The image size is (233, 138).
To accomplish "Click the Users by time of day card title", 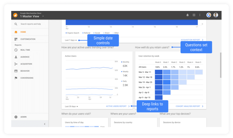I will coord(74,122).
